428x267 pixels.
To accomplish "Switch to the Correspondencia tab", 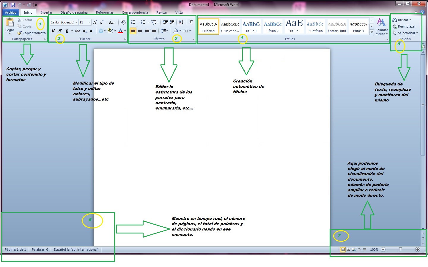I will click(135, 12).
